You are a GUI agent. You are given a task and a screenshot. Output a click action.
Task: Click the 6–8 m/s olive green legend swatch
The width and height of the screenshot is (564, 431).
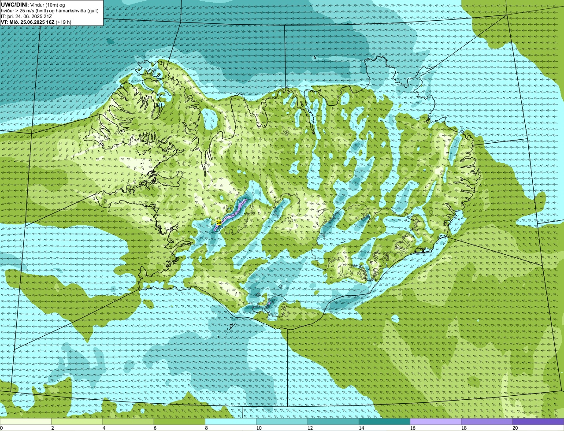(179, 422)
